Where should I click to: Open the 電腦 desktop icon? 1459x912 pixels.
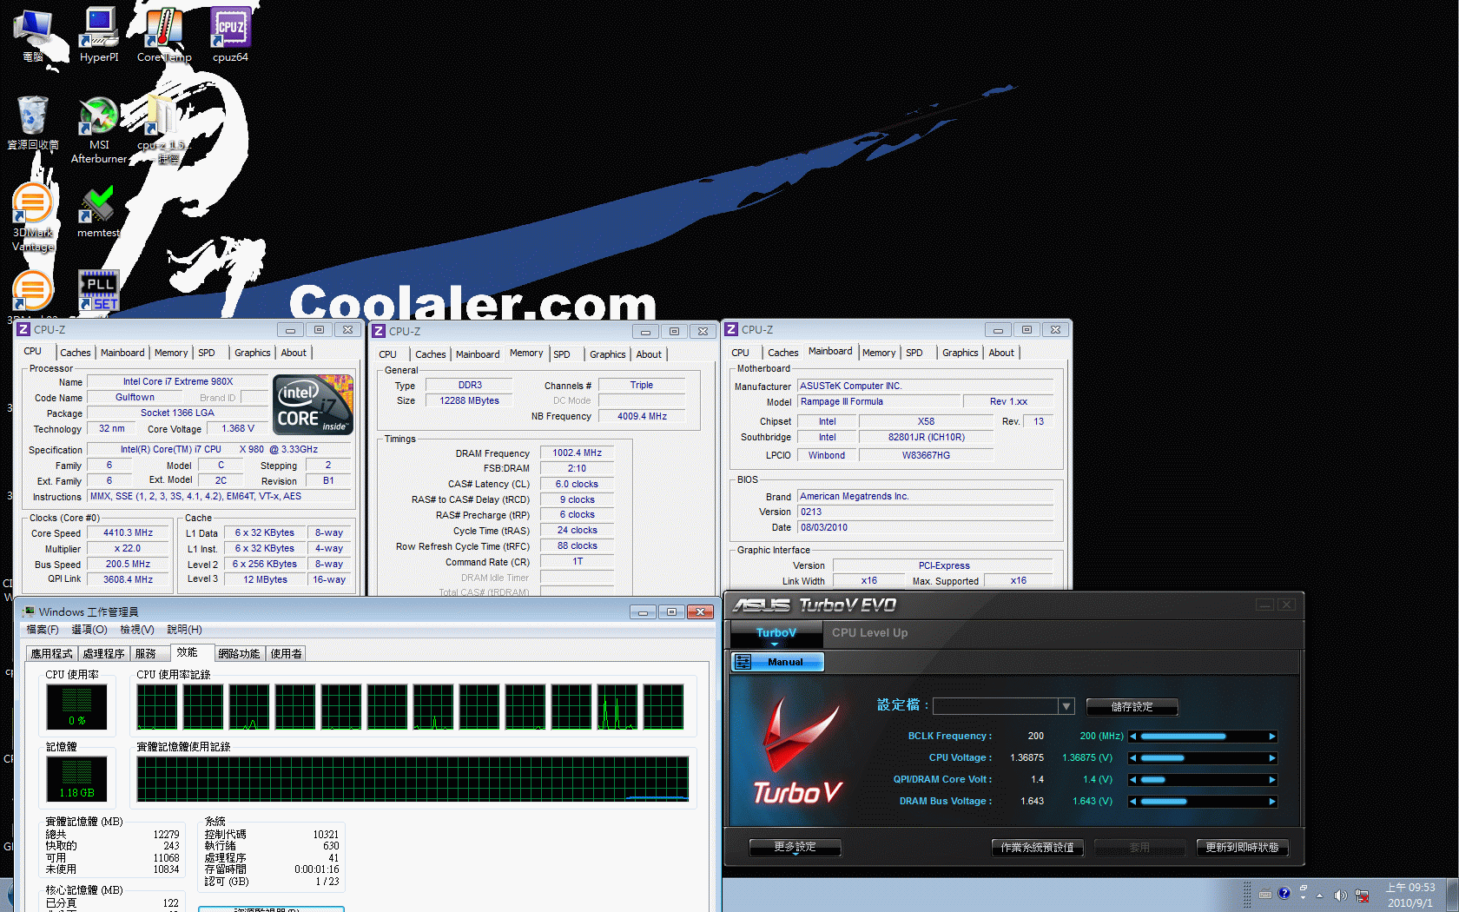[33, 35]
